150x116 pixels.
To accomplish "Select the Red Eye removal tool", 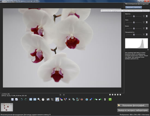I will (x=82, y=99).
